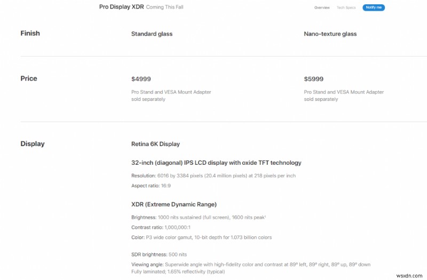
Task: Click the Notify me button
Action: (373, 8)
